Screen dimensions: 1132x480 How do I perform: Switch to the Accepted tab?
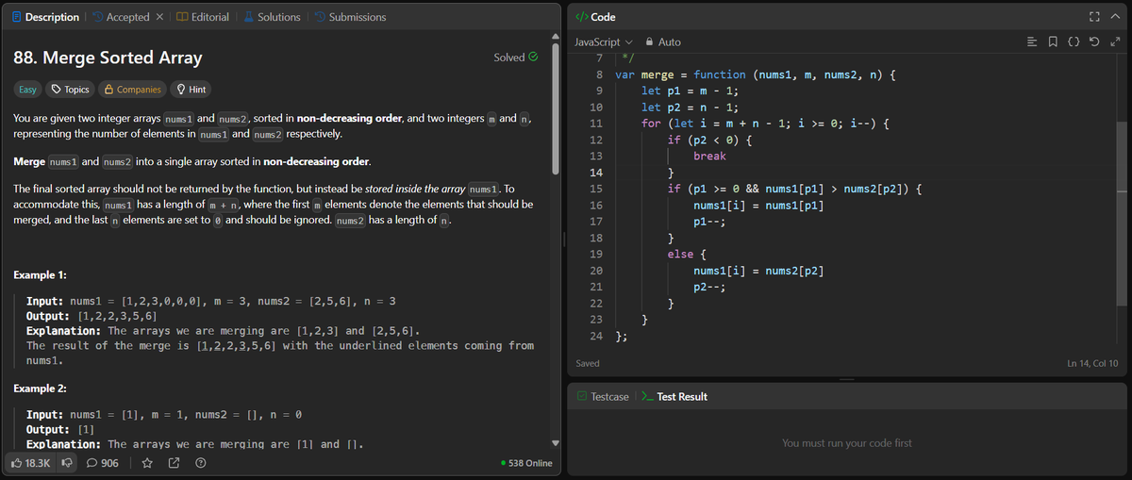tap(120, 17)
